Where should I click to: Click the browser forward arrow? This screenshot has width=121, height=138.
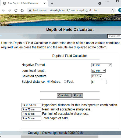10,10
